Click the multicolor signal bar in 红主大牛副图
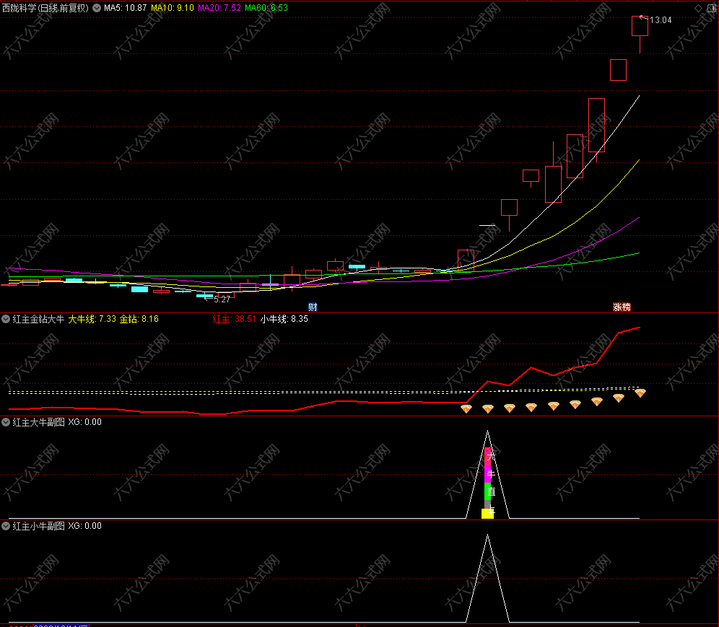 (487, 476)
